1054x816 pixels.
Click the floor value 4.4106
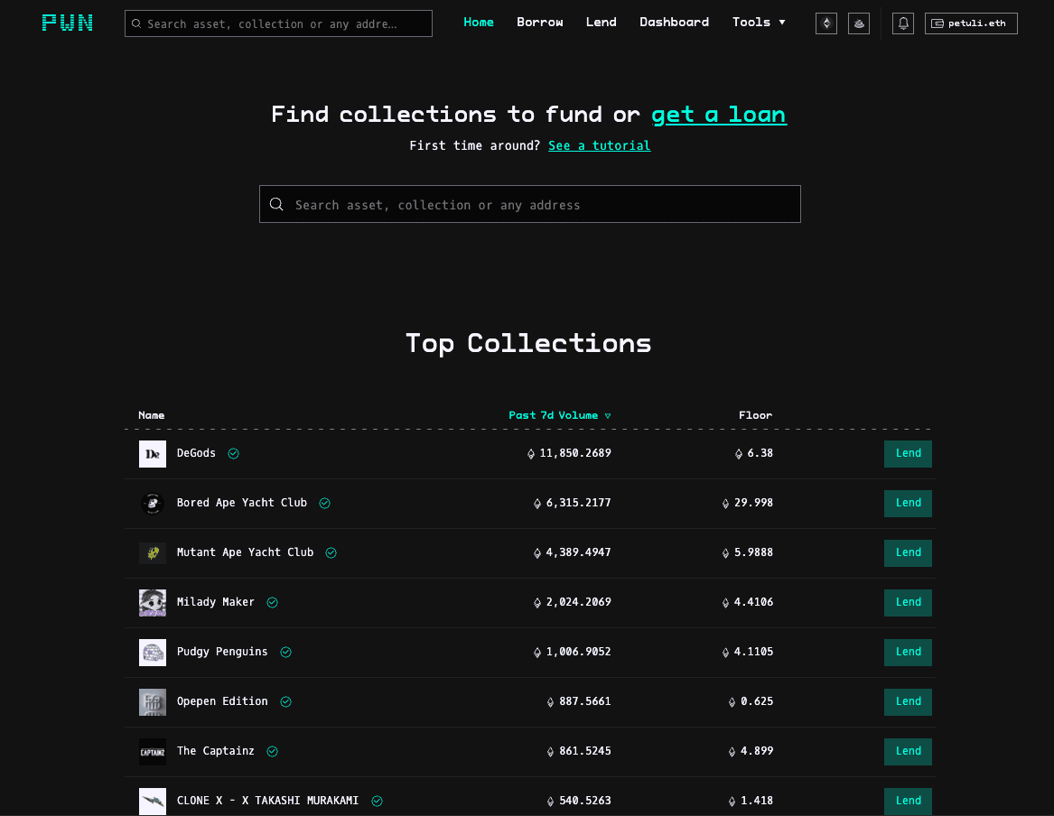click(x=753, y=602)
